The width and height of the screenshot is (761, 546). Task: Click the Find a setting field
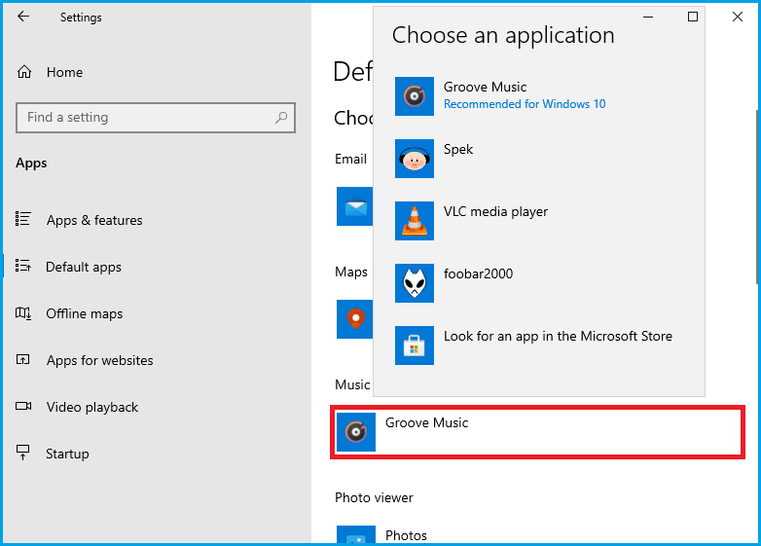[156, 118]
